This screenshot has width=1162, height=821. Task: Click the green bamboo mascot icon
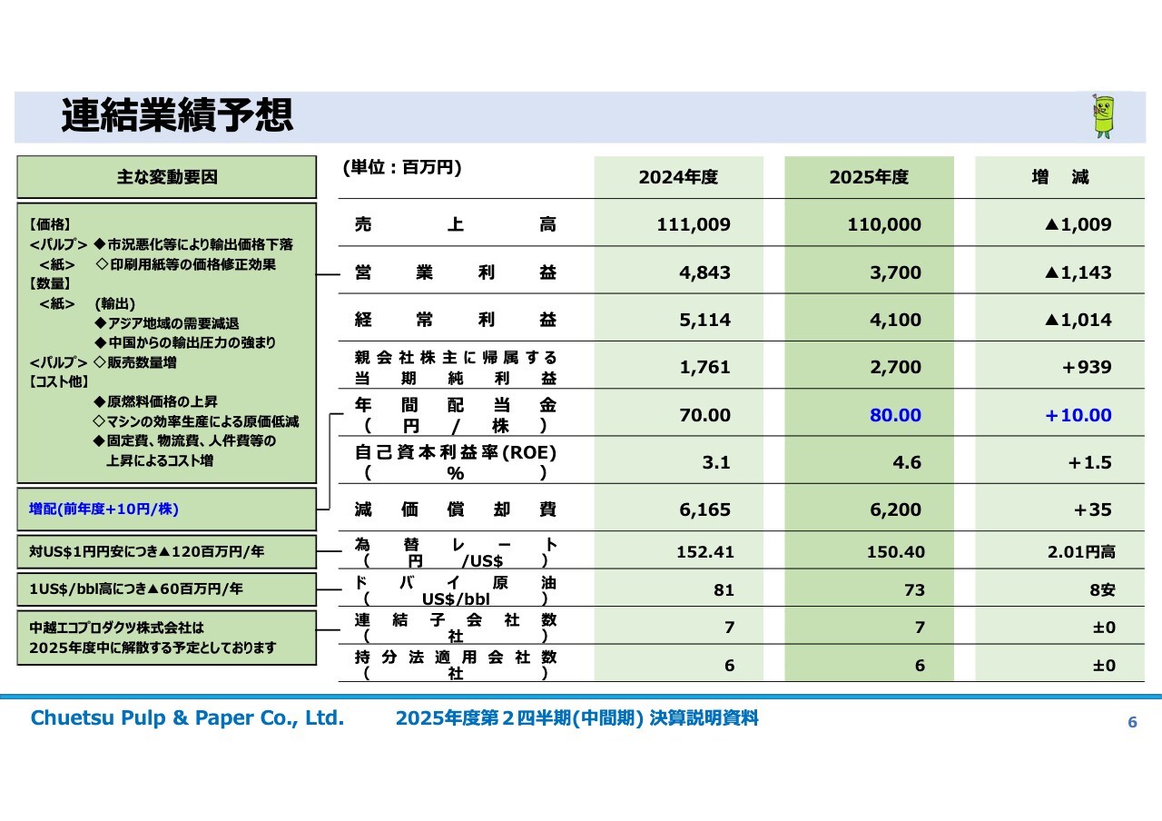[1102, 116]
